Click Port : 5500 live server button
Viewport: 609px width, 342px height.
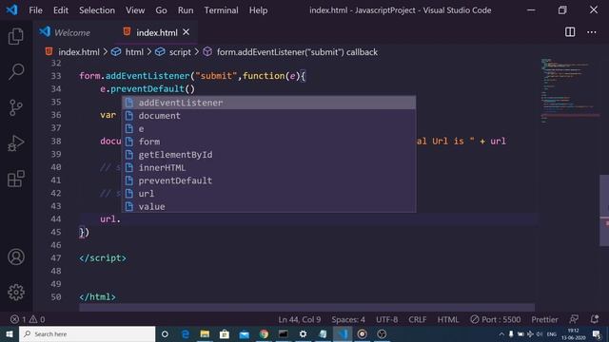click(x=495, y=319)
